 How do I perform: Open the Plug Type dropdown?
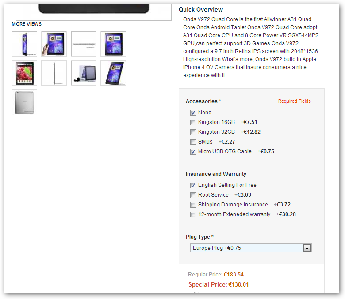click(x=251, y=248)
